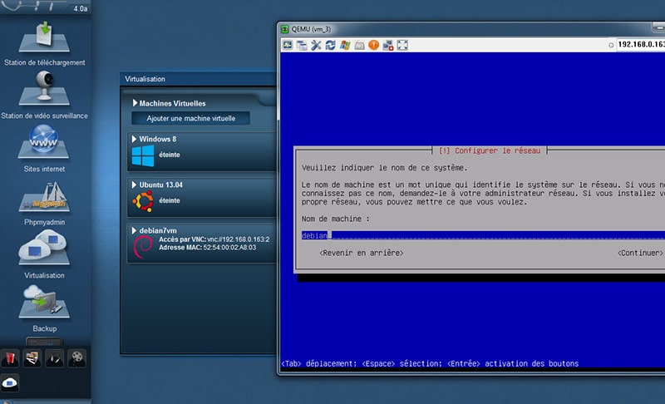Click the film reel dock icon
Image resolution: width=665 pixels, height=404 pixels.
(x=76, y=357)
